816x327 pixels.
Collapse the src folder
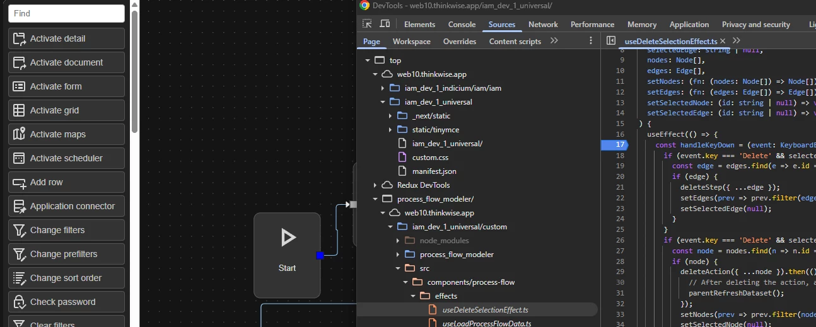(x=398, y=268)
